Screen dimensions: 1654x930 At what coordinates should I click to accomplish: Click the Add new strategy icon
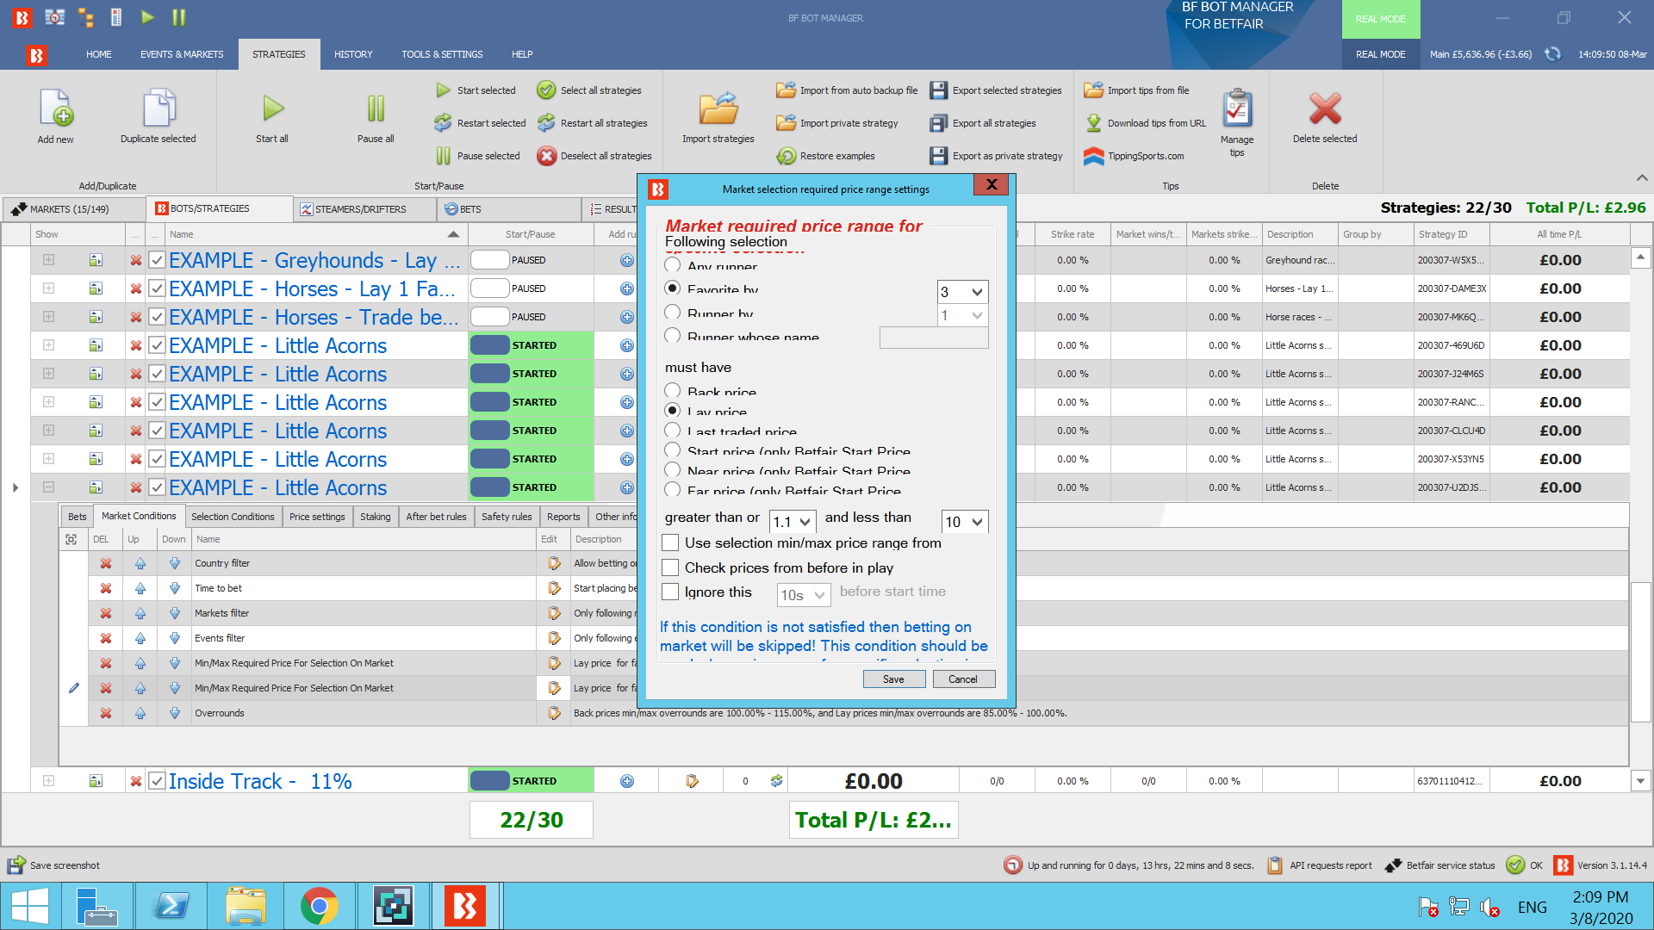(x=56, y=108)
